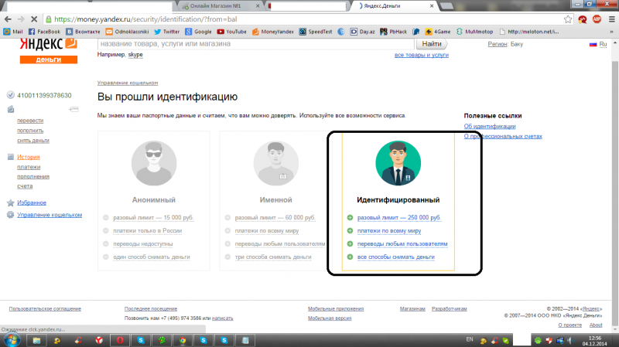Click разовый лимит — 250 000 руб. link
619x347 pixels.
(x=399, y=218)
